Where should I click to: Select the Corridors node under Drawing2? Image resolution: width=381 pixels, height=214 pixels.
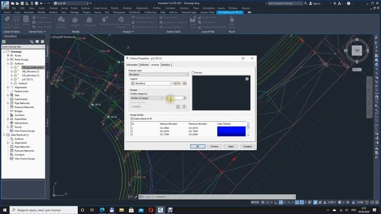20,115
